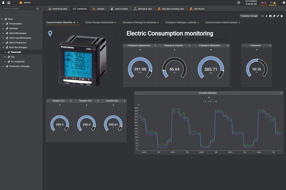Viewport: 286px width, 190px height.
Task: Add a new dashboard with the plus icon
Action: (x=266, y=16)
